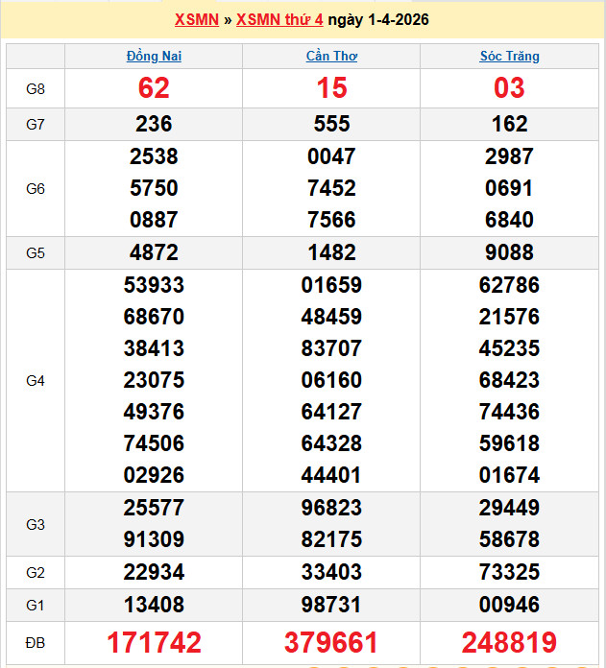Click the G3 number 96823

pyautogui.click(x=331, y=508)
